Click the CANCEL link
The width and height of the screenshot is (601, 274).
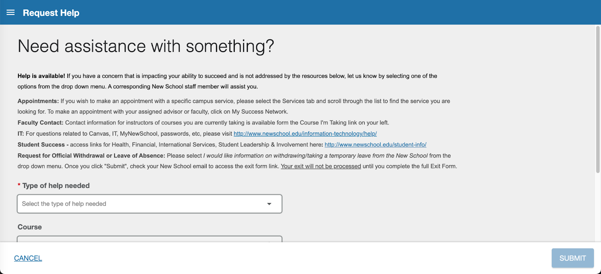click(28, 258)
